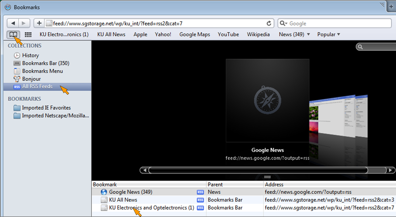The width and height of the screenshot is (396, 217).
Task: Select the Google News (349) row
Action: click(244, 192)
